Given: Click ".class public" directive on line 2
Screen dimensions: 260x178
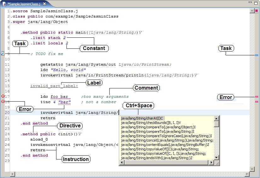Looking at the screenshot, I should tap(27, 16).
